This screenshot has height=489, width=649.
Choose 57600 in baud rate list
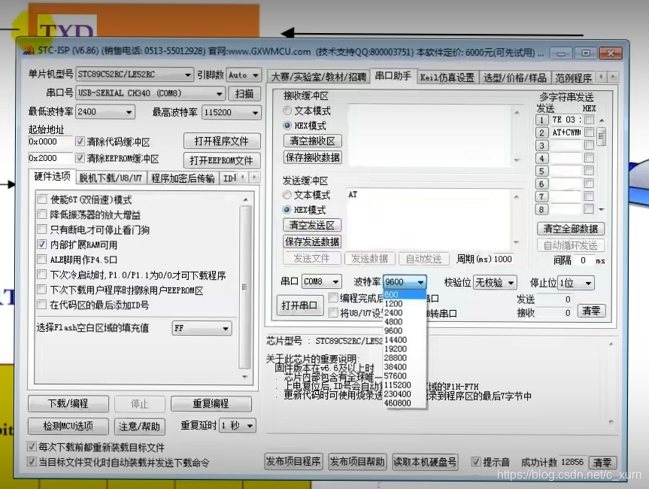click(405, 376)
